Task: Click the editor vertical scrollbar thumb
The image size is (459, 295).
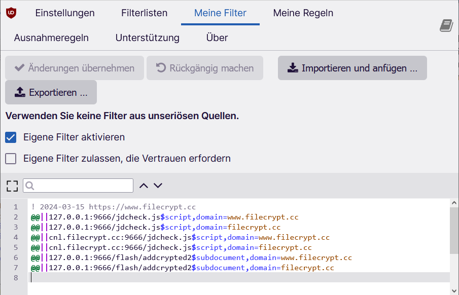Action: (454, 230)
